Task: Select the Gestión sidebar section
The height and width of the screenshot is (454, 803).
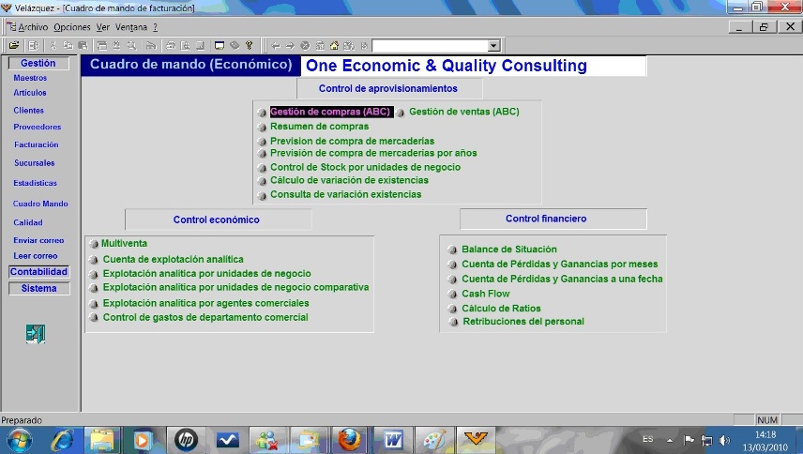Action: 38,63
